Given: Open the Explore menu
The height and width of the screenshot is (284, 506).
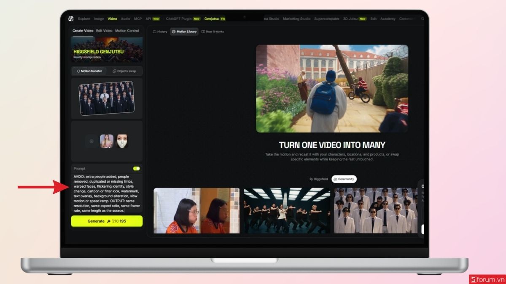Looking at the screenshot, I should [84, 19].
